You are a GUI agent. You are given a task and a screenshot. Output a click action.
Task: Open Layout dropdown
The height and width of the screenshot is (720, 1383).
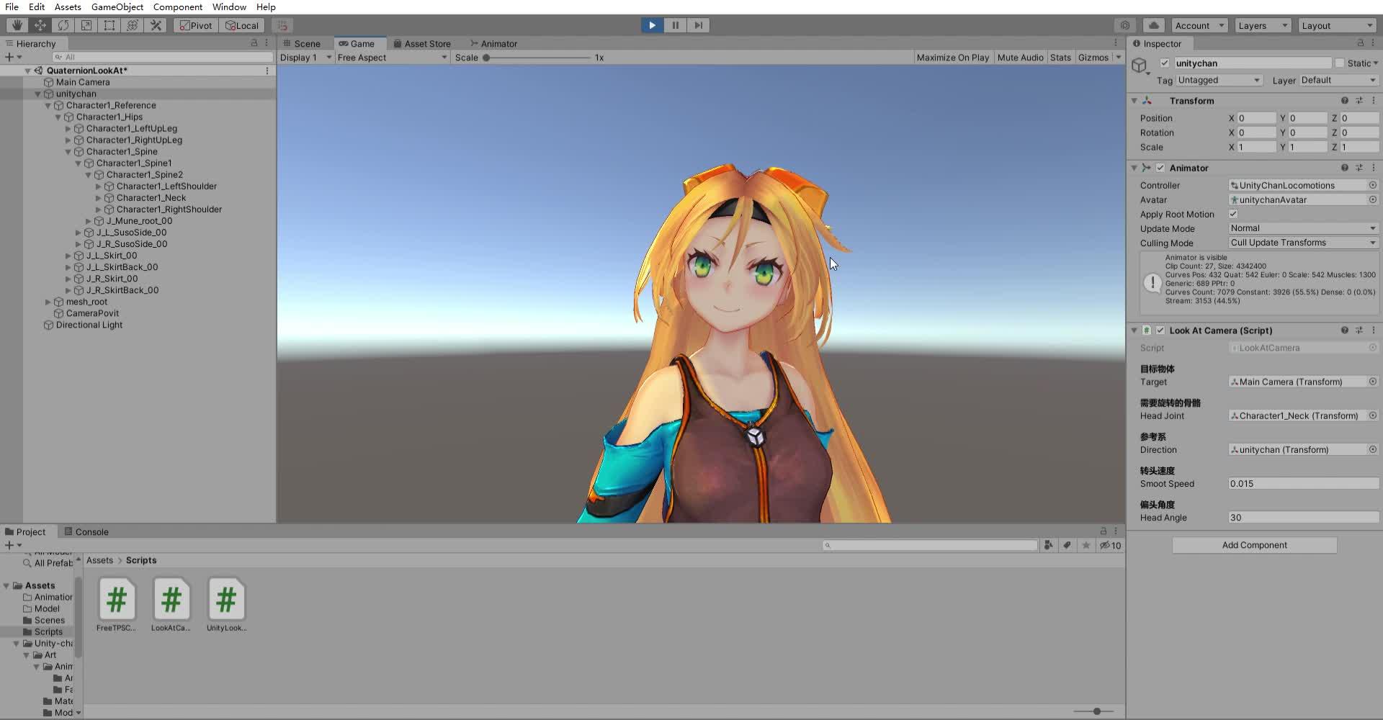(x=1338, y=25)
